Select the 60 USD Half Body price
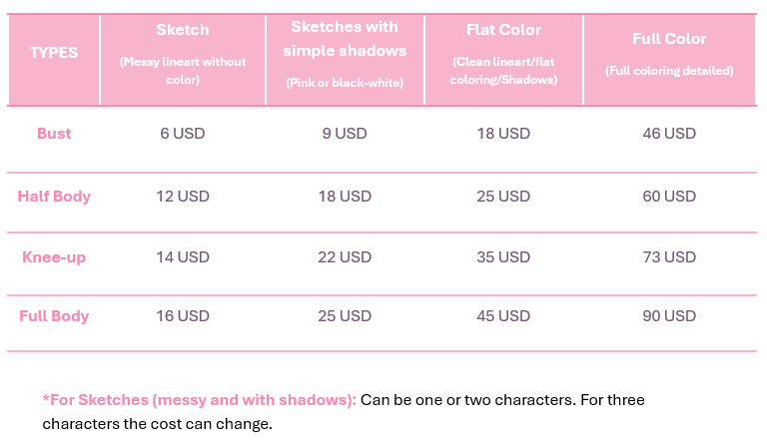Screen dimensions: 767x446 669,197
